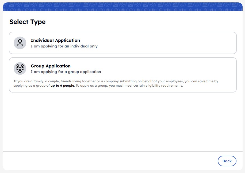
Task: Click the bold "up to 6 people" text
Action: [x=62, y=86]
